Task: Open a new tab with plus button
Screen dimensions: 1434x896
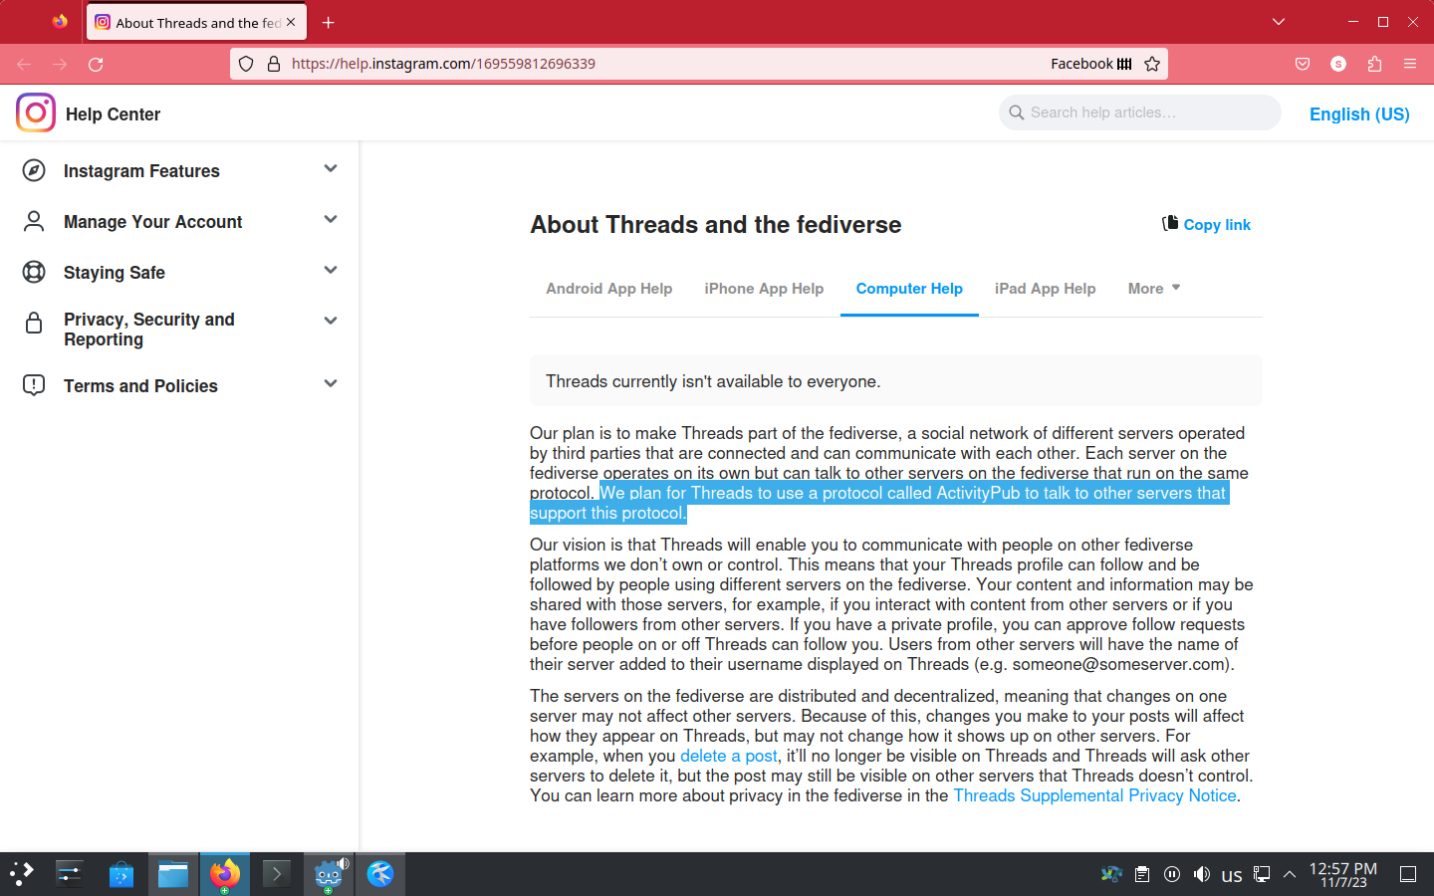Action: pyautogui.click(x=329, y=22)
